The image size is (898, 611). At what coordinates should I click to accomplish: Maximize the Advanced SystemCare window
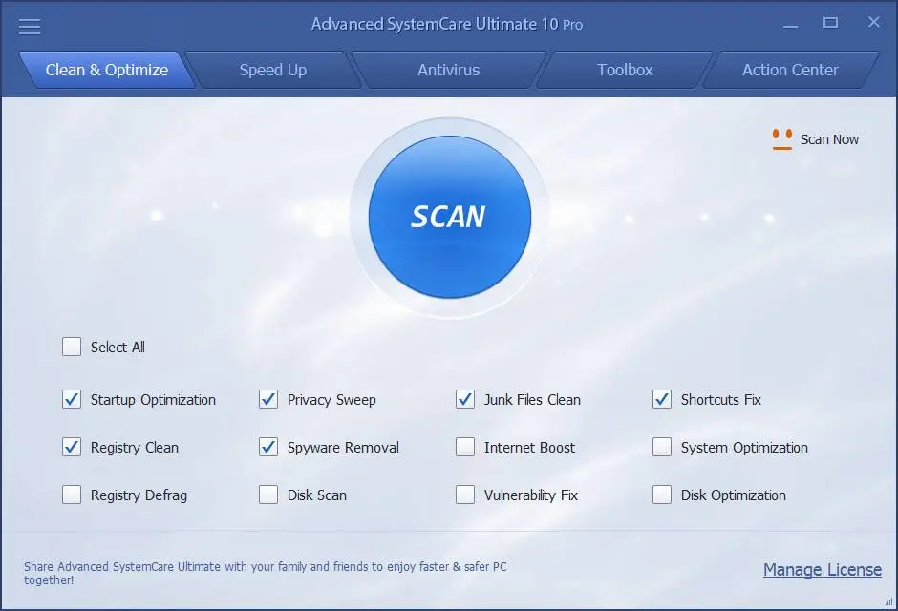click(x=830, y=23)
